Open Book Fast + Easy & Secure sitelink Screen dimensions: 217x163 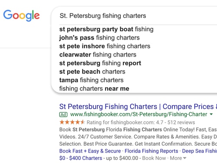tap(90, 151)
